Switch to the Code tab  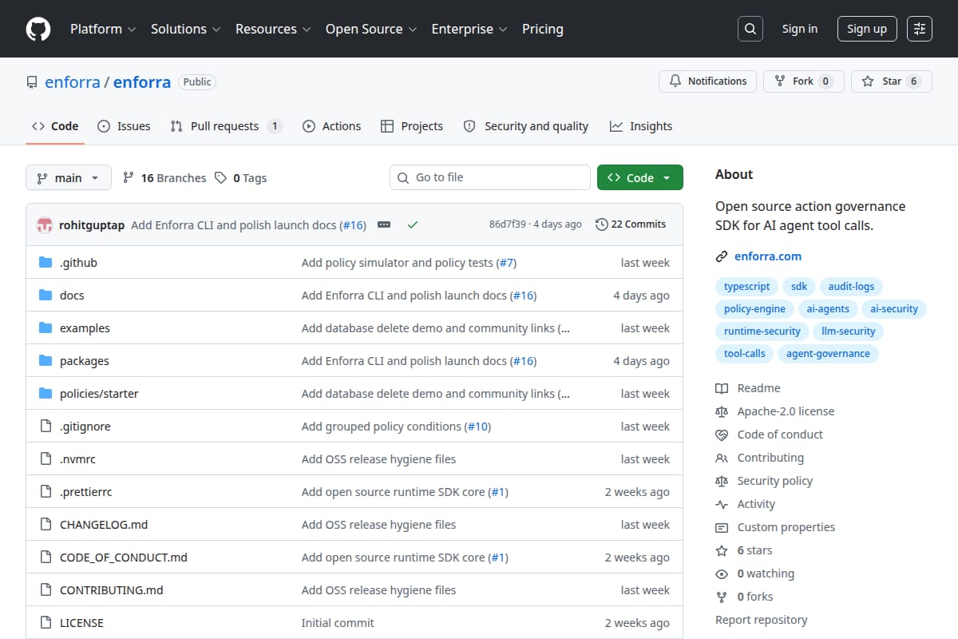[55, 126]
